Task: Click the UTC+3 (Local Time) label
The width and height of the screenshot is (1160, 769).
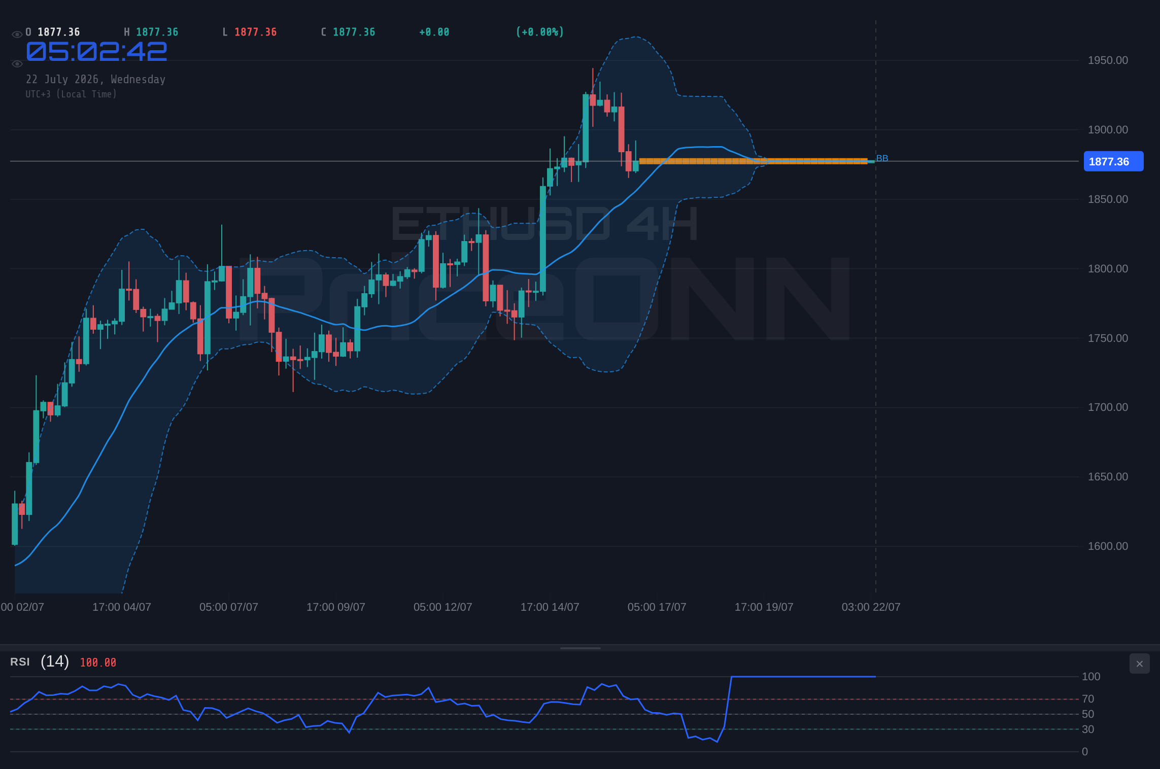Action: point(71,94)
